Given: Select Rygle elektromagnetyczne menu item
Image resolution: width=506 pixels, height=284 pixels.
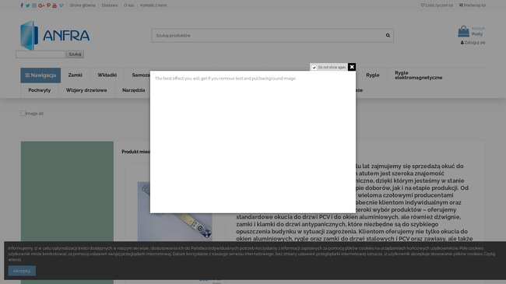Looking at the screenshot, I should (x=419, y=75).
